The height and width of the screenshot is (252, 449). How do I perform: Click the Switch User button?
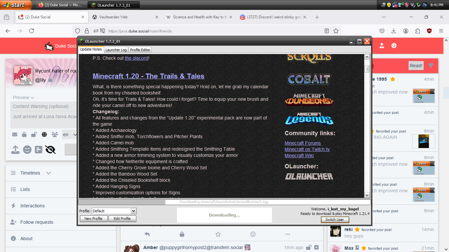tap(335, 220)
